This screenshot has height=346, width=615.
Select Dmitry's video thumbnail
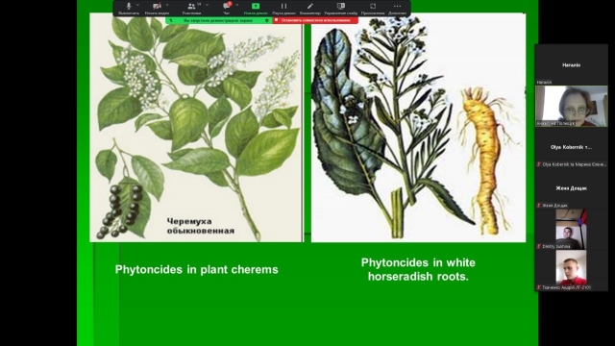point(571,229)
